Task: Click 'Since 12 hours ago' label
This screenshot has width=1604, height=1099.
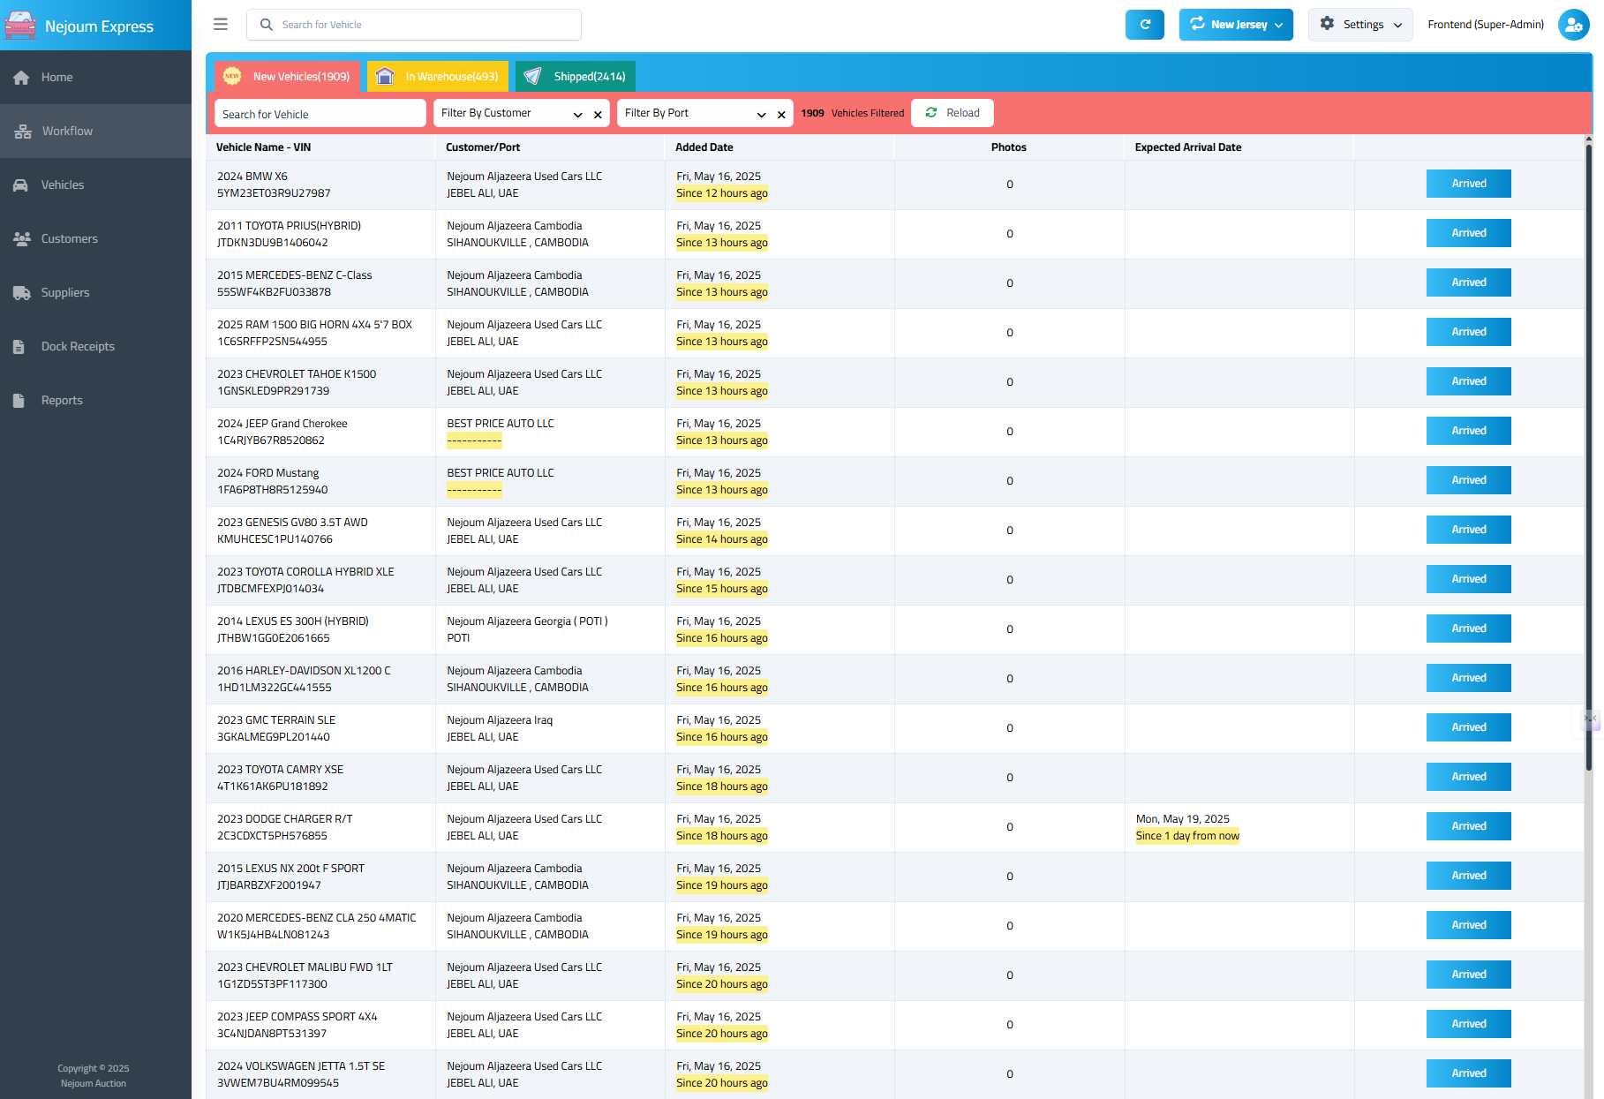Action: tap(722, 193)
